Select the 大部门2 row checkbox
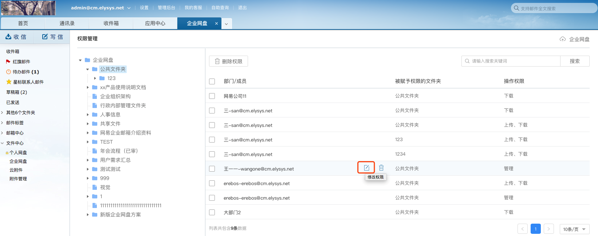This screenshot has height=236, width=598. click(212, 212)
